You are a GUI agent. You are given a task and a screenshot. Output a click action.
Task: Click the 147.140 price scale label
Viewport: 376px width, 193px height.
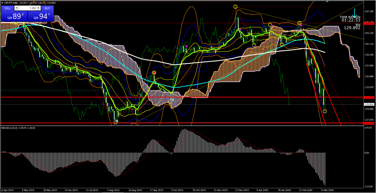tap(370, 11)
